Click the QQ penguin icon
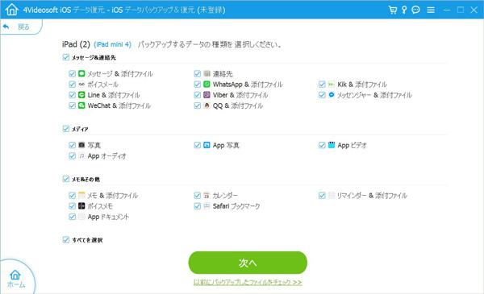This screenshot has width=484, height=294. pos(207,106)
